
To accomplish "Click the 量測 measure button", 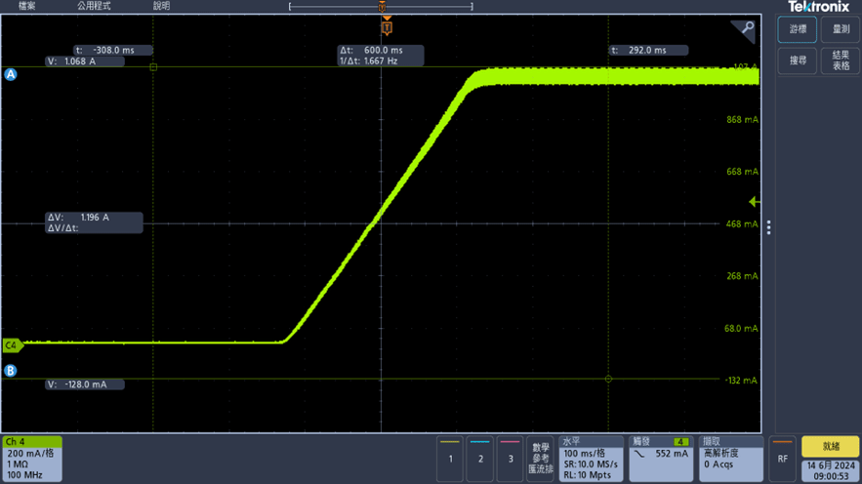I will [x=841, y=29].
